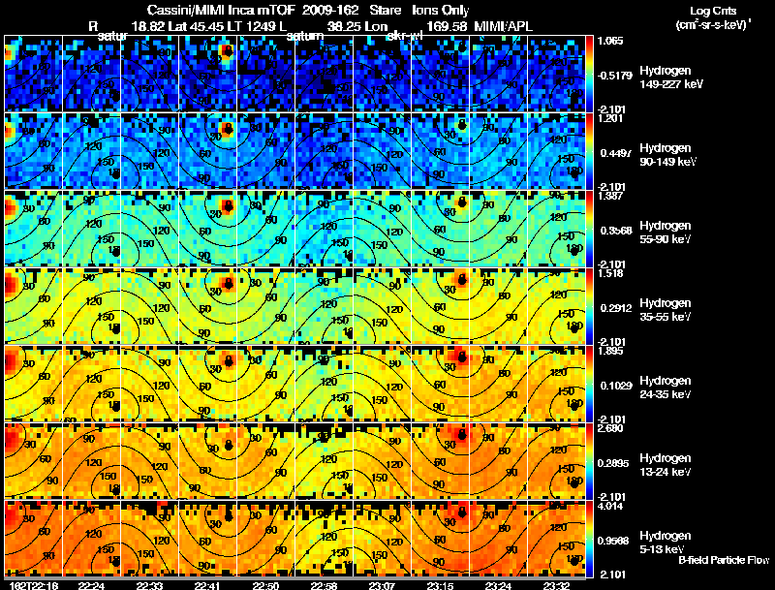
Task: Click the 0.4497 colorbar midpoint value
Action: [x=616, y=153]
